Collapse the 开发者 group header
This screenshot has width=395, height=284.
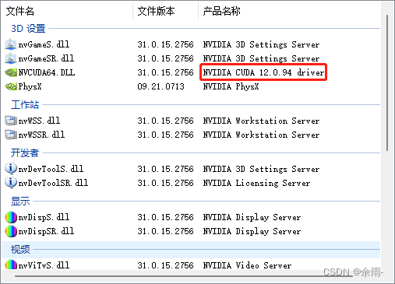tap(25, 153)
